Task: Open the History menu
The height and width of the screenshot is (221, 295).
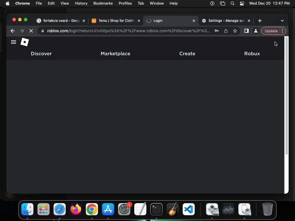Action: pos(81,3)
